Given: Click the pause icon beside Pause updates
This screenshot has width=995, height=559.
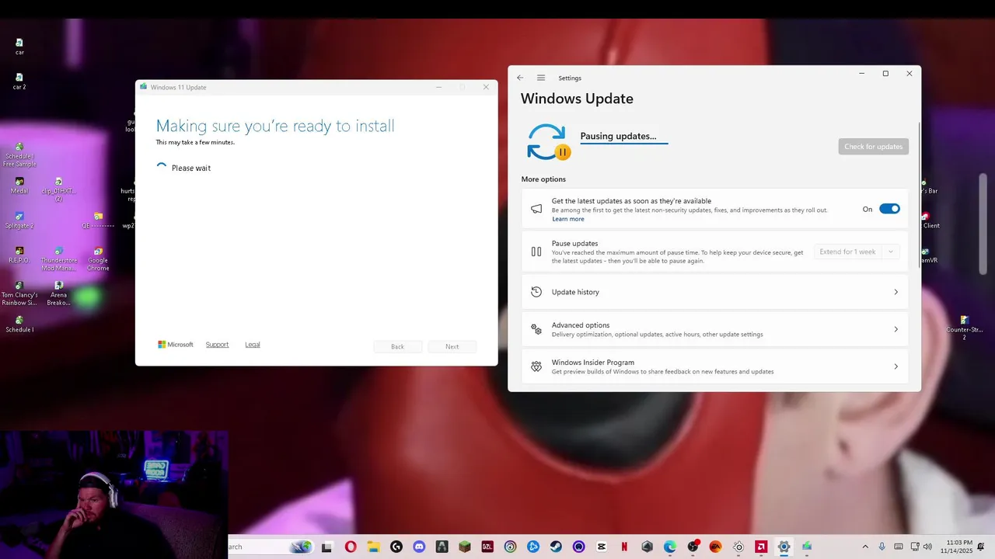Looking at the screenshot, I should coord(536,252).
